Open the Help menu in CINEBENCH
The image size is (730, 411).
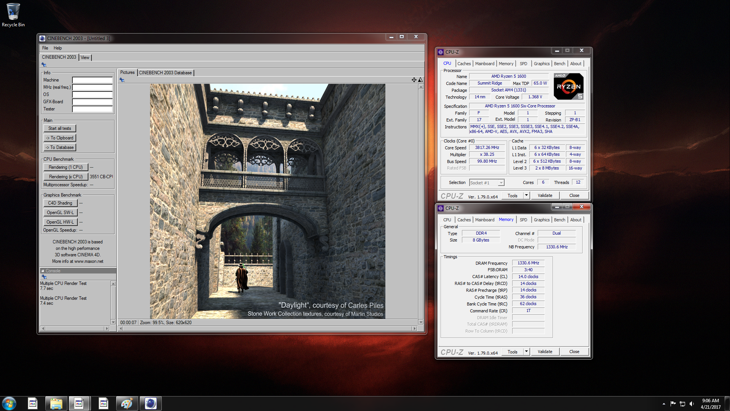click(x=58, y=48)
